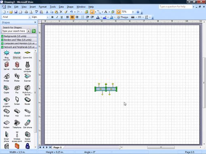Click the Type your search here field

[x=14, y=31]
